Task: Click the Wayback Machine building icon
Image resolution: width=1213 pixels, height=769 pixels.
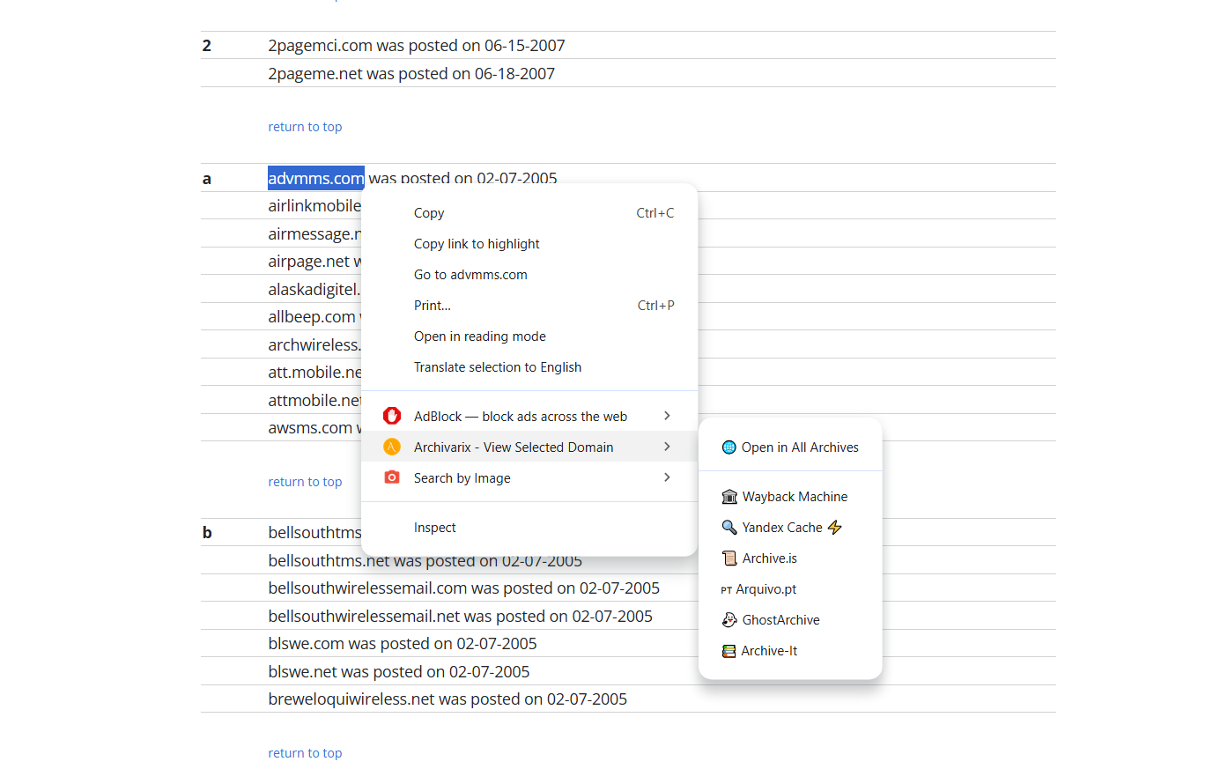Action: pyautogui.click(x=729, y=497)
